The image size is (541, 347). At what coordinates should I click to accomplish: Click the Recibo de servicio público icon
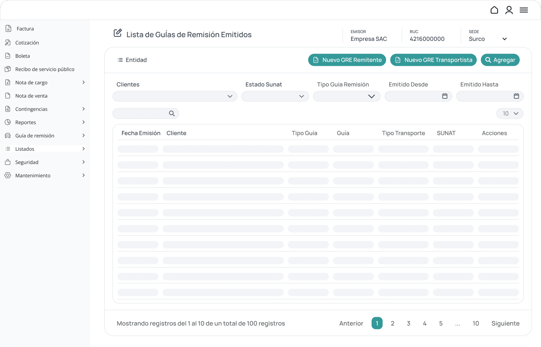[x=7, y=69]
